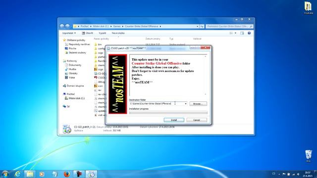Click the volume icon in system tray
This screenshot has width=317, height=178.
click(x=298, y=174)
